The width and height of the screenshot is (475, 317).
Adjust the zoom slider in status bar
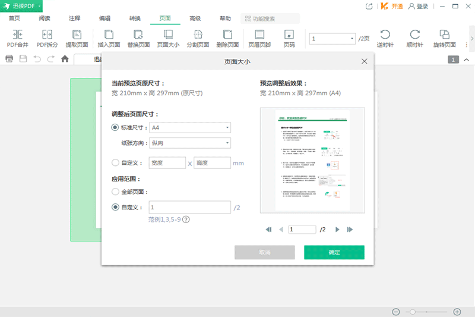(x=411, y=312)
